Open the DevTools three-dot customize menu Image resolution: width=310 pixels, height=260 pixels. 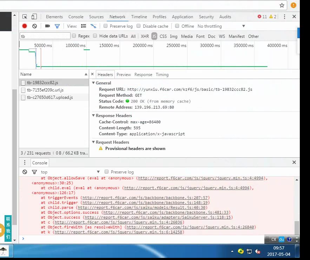tap(284, 17)
